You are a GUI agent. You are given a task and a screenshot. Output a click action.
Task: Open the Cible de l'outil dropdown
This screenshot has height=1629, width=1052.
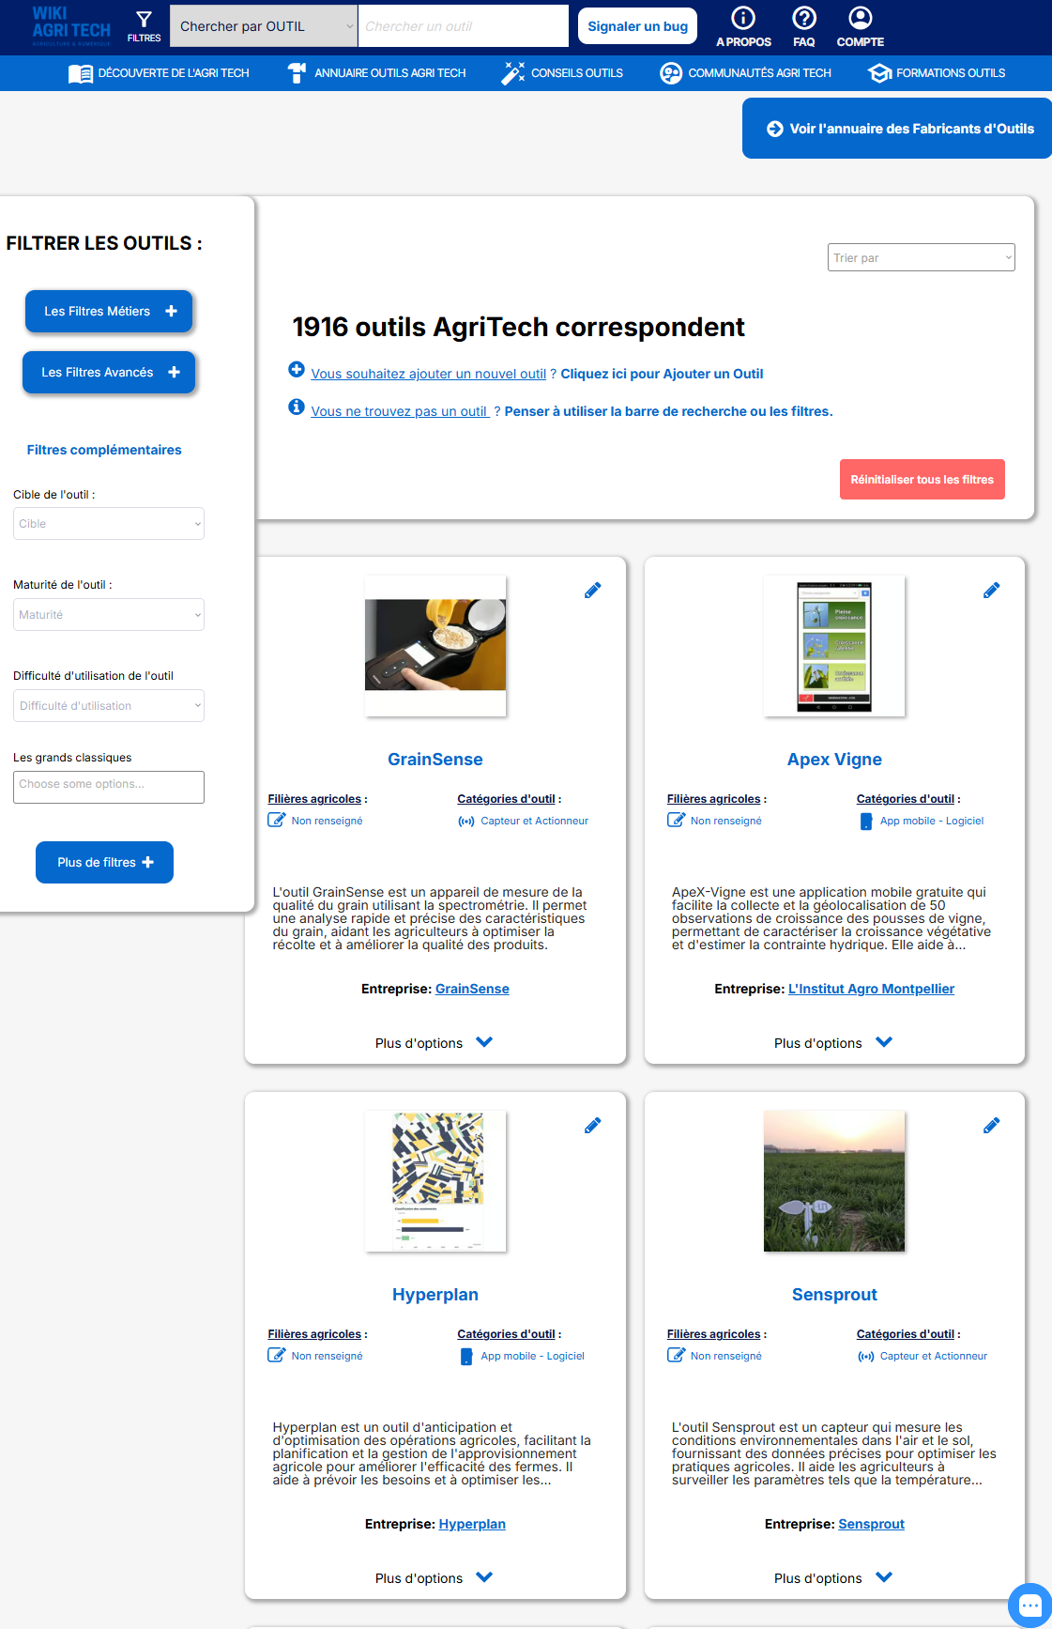pos(109,524)
